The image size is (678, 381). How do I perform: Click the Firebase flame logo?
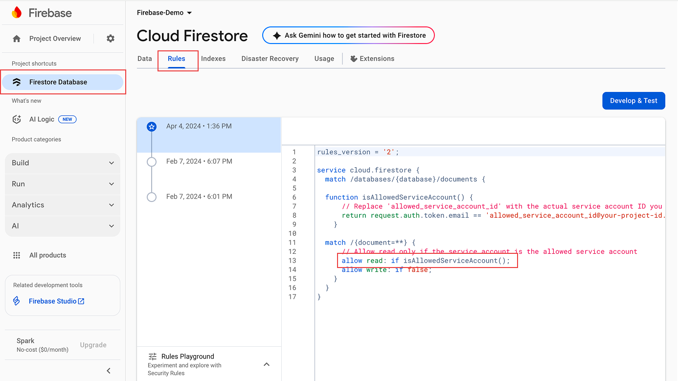point(17,13)
